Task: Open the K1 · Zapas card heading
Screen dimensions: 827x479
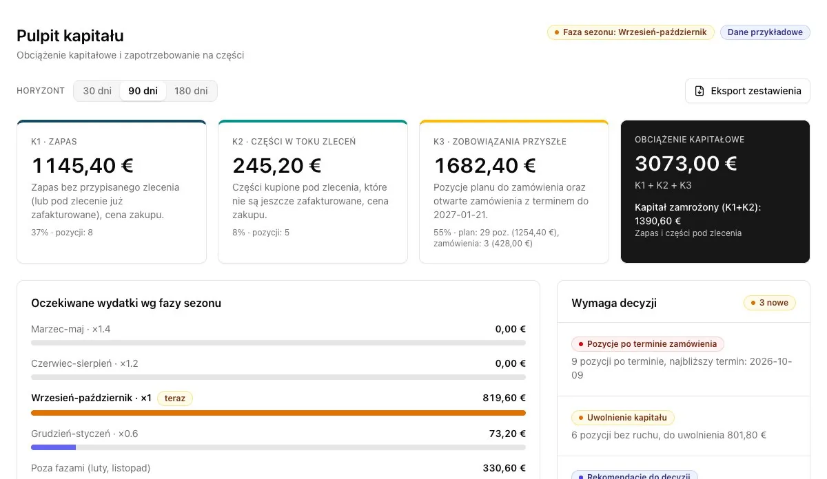Action: (x=54, y=142)
